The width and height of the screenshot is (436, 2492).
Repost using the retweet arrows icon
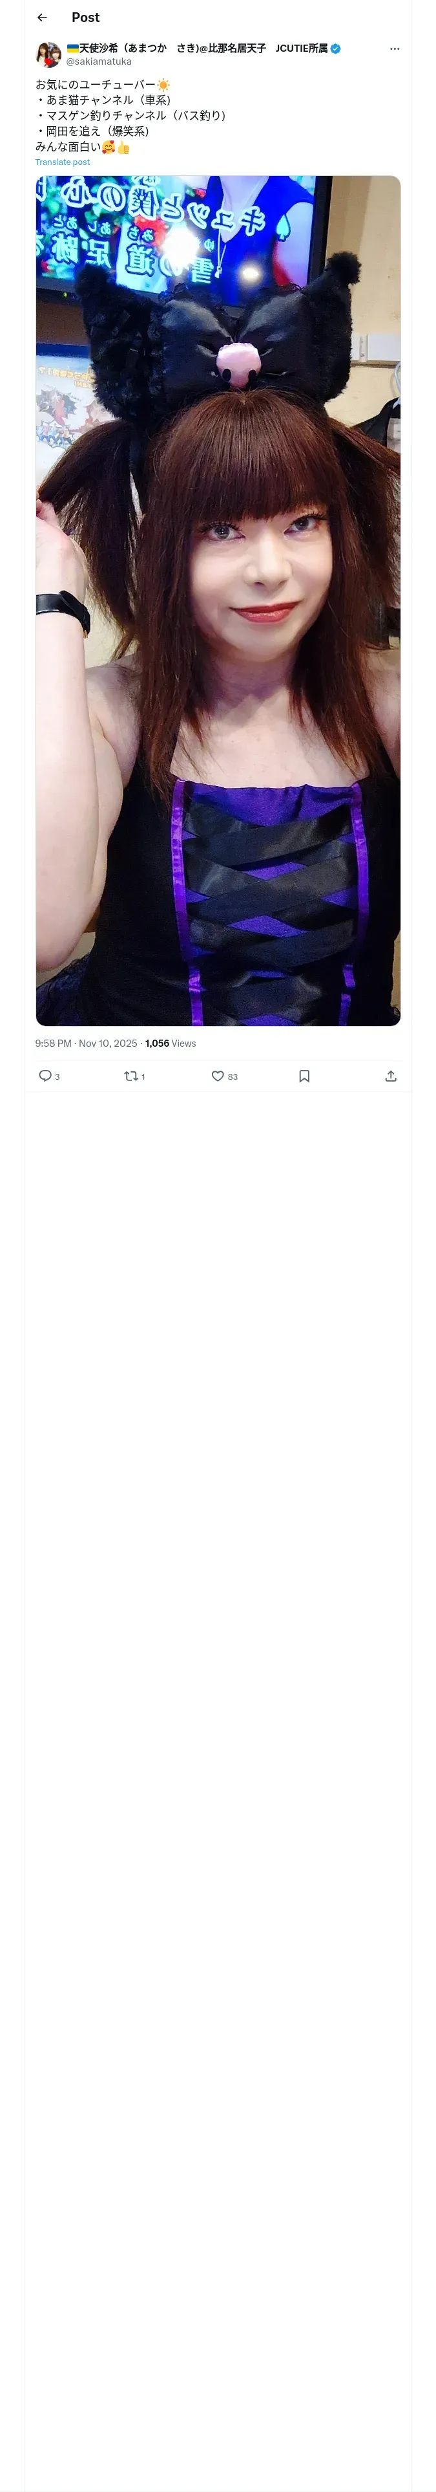tap(130, 1076)
